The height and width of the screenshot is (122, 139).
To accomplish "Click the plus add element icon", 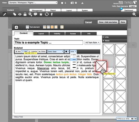I will click(16, 27).
